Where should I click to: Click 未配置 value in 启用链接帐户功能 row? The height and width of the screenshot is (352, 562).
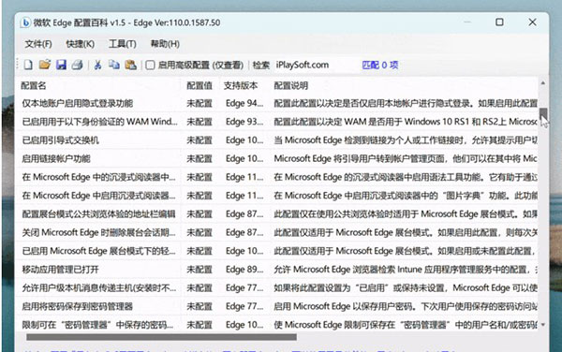click(200, 158)
